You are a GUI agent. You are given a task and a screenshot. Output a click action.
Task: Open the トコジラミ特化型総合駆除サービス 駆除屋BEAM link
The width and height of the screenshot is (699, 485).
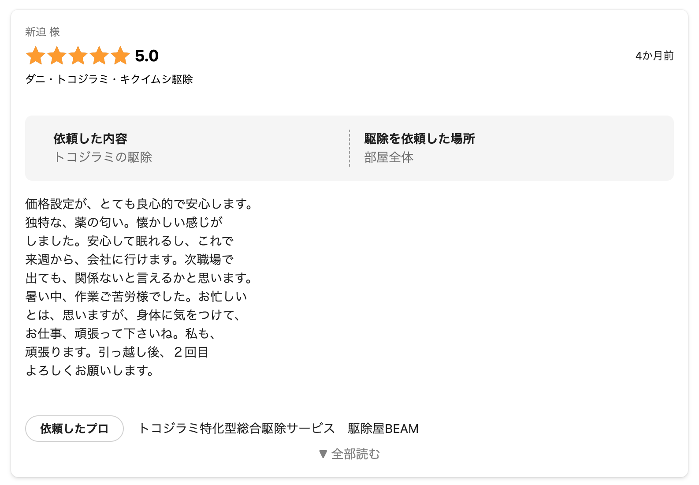[279, 429]
